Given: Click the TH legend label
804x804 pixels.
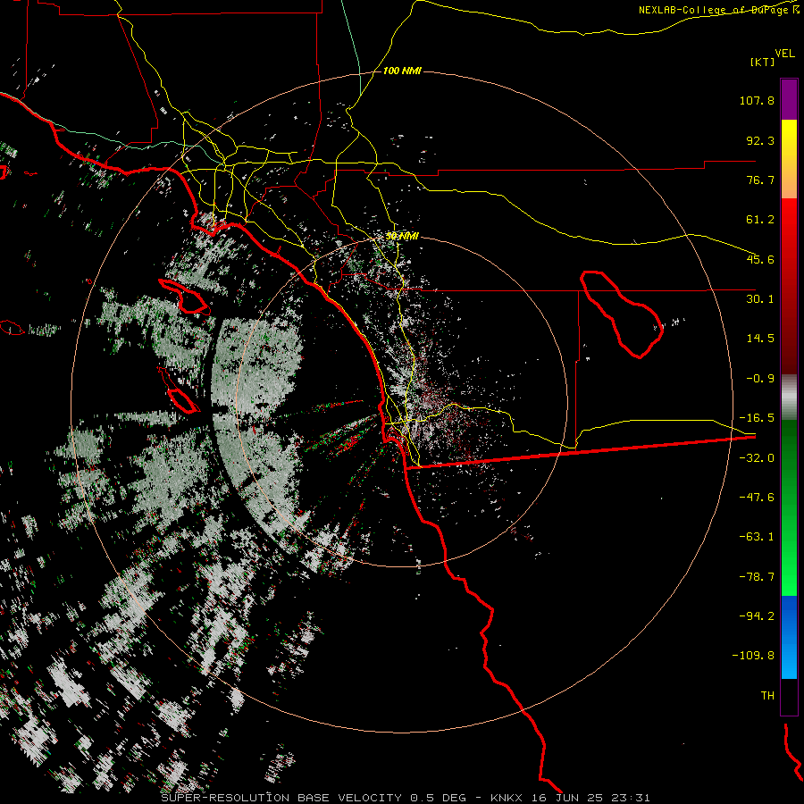Looking at the screenshot, I should pyautogui.click(x=767, y=696).
